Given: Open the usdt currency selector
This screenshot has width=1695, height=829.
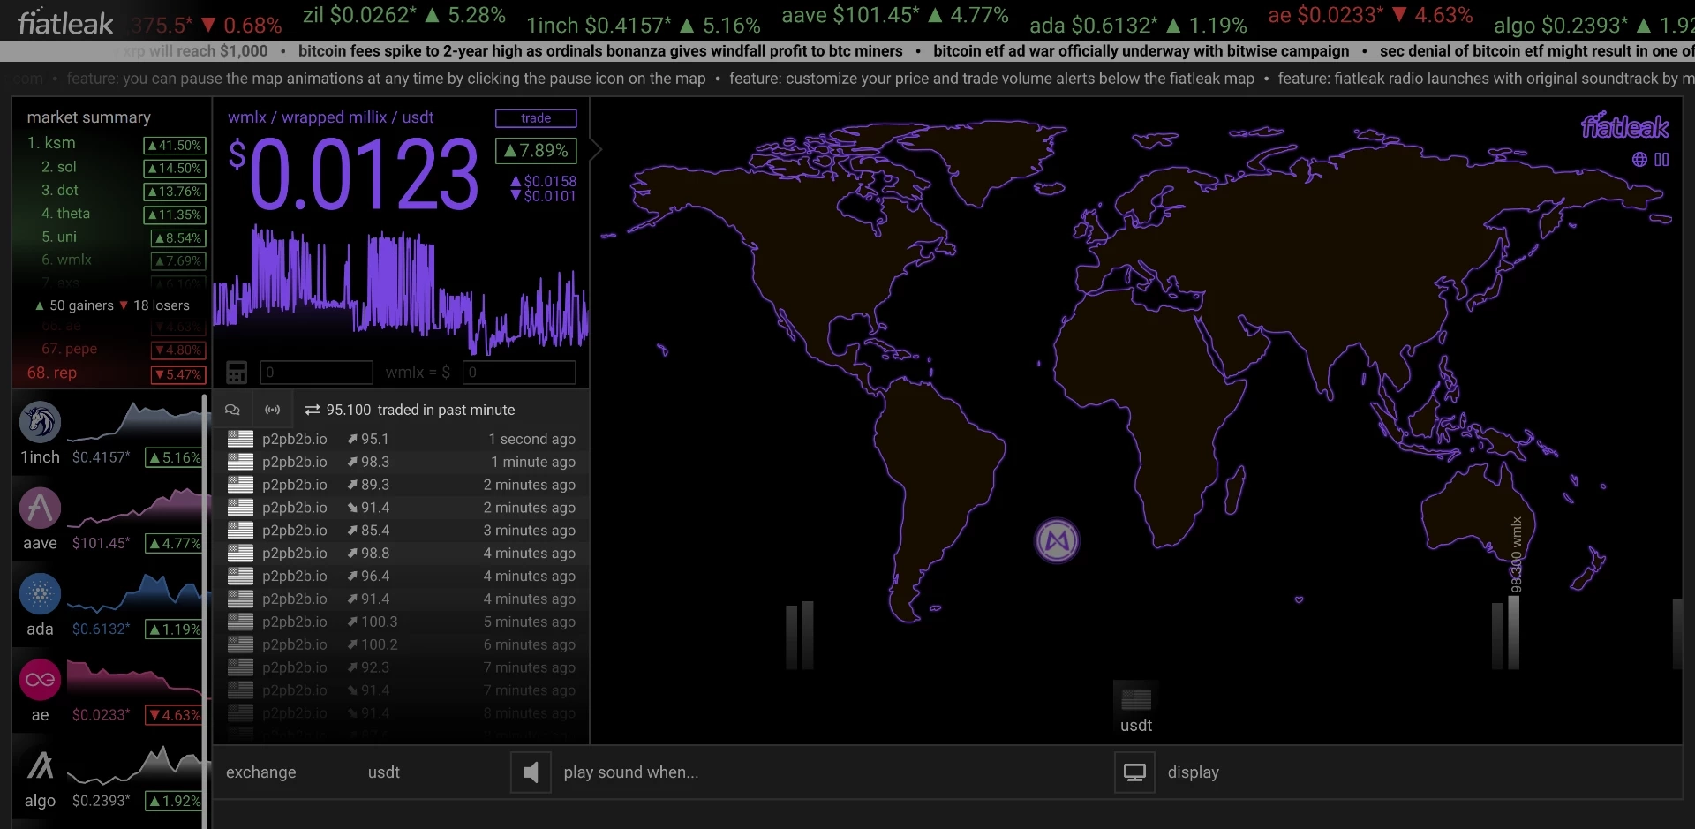Looking at the screenshot, I should coord(384,772).
